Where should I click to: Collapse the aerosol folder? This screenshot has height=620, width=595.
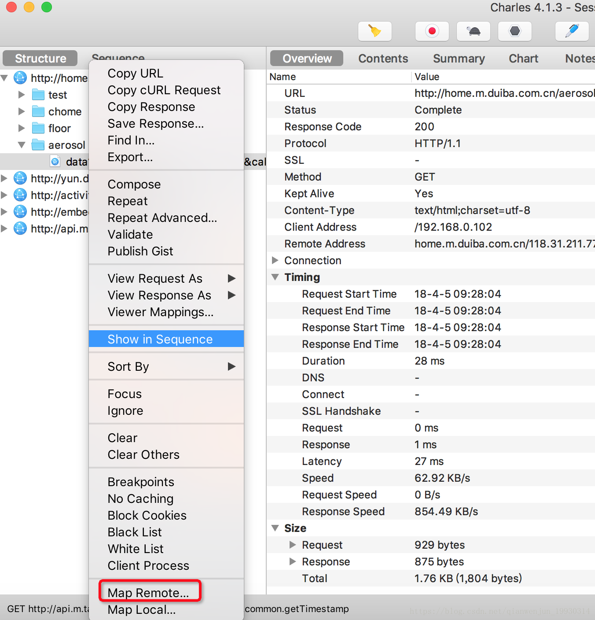pyautogui.click(x=22, y=145)
